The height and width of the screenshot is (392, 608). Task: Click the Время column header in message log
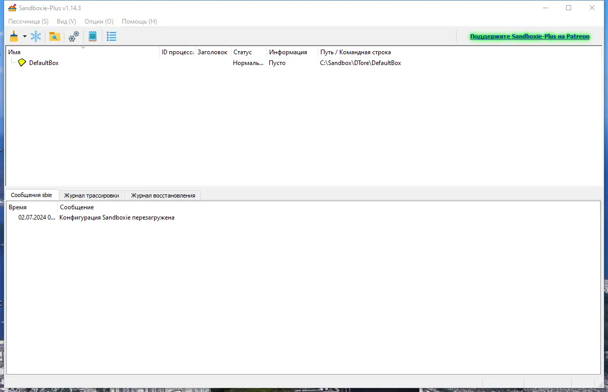32,207
